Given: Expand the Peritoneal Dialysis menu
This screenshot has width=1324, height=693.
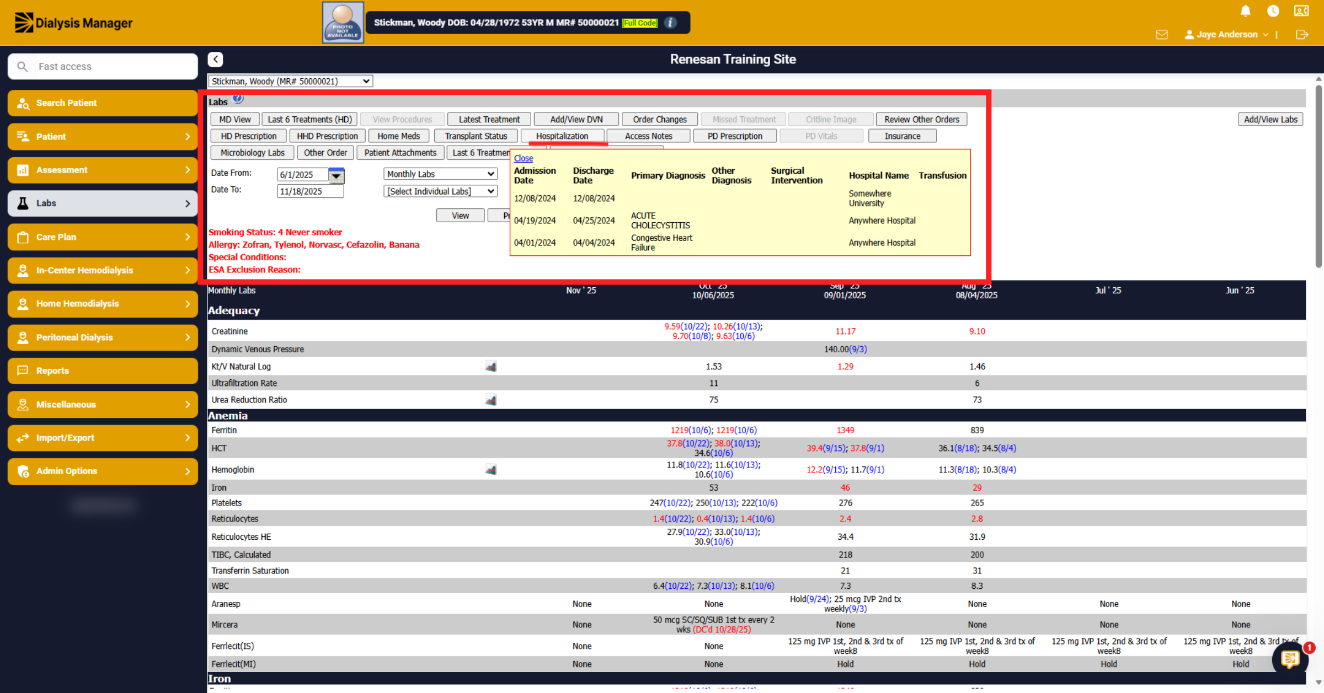Looking at the screenshot, I should point(103,337).
